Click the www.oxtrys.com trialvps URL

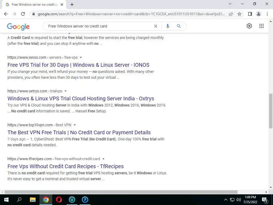pyautogui.click(x=35, y=91)
